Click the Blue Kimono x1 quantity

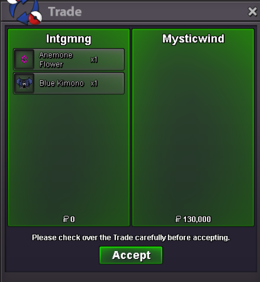click(94, 83)
